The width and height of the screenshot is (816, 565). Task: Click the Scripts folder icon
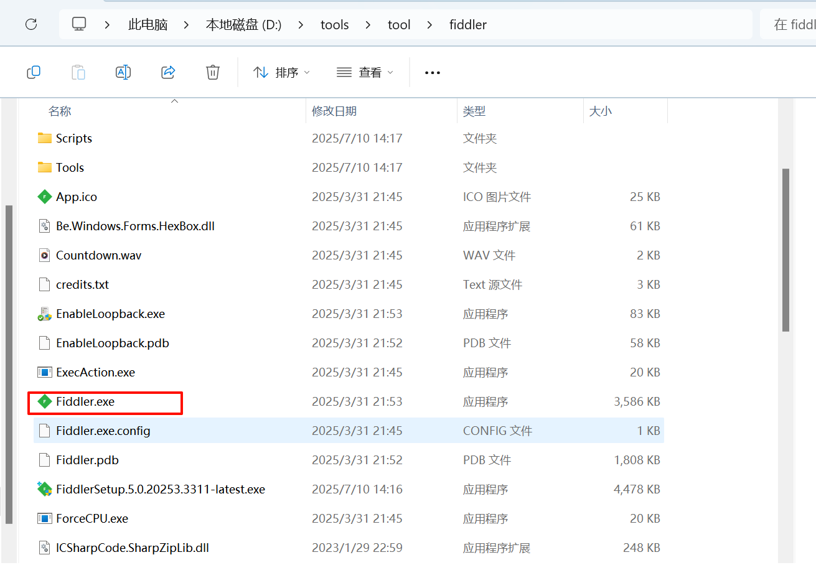(x=44, y=138)
